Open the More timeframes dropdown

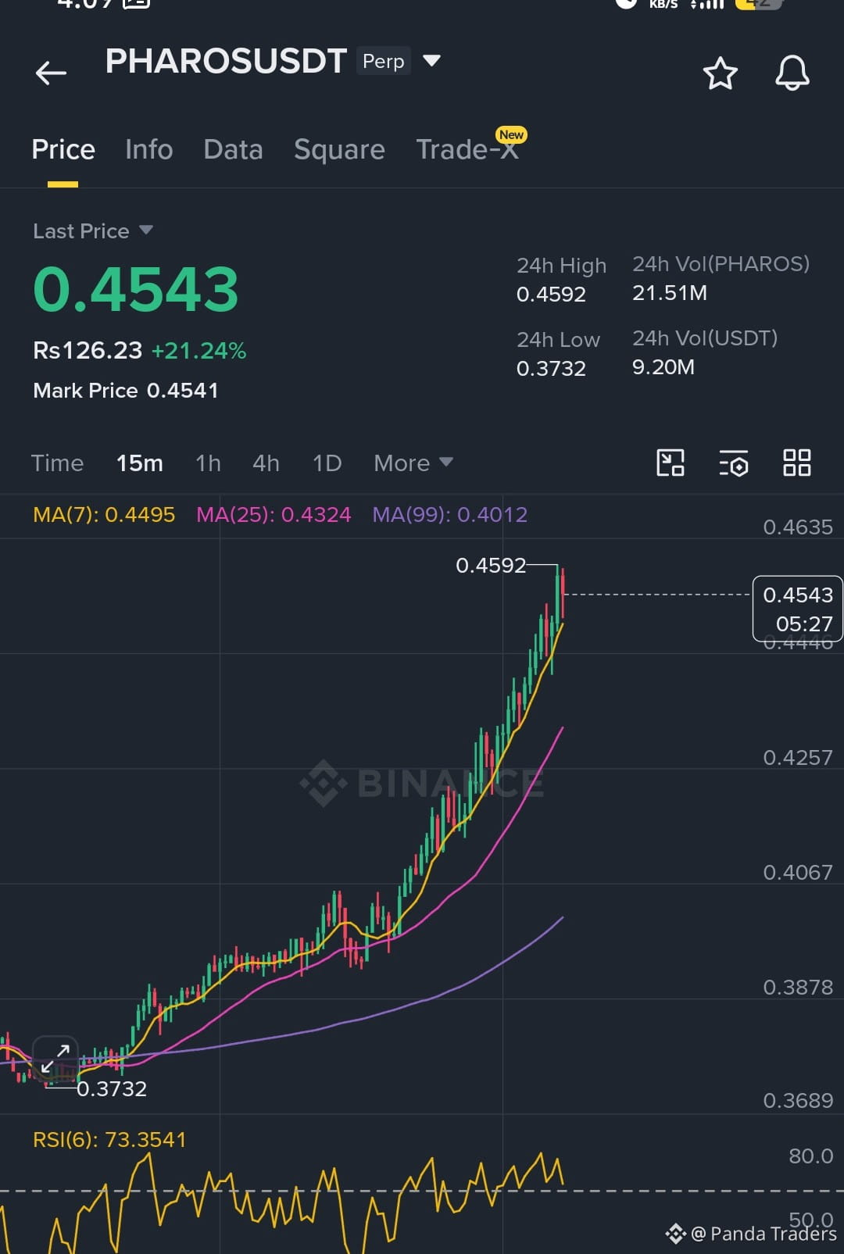click(413, 463)
